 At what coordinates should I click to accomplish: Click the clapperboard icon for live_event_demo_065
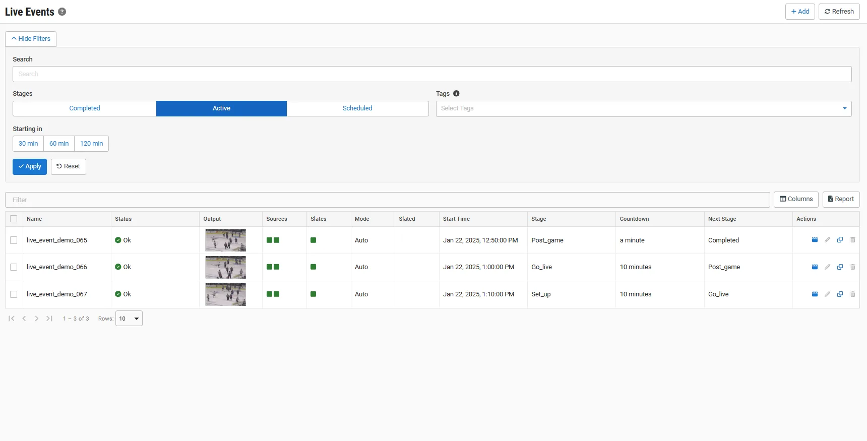coord(815,240)
